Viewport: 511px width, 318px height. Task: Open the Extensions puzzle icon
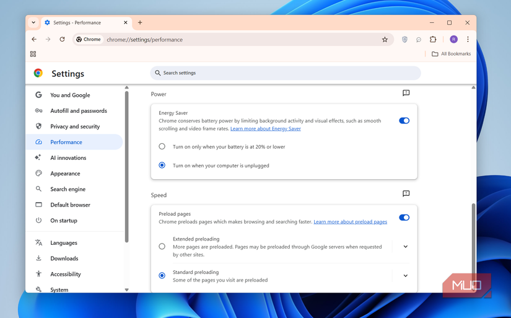coord(433,40)
